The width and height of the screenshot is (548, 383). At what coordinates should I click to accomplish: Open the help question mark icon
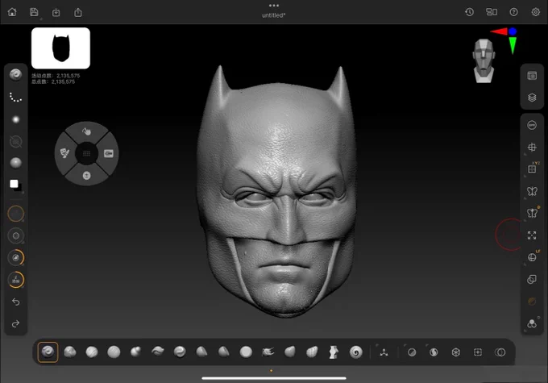coord(513,12)
